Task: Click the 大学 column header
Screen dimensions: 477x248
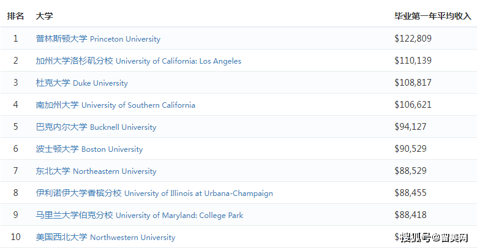Action: pos(44,16)
